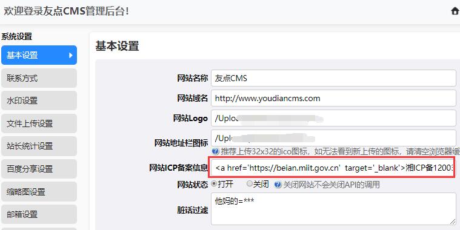Screen dimensions: 460x230
Task: Open 站长统计设置 page
Action: (39, 146)
